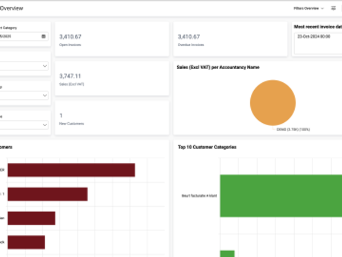Click the shortest dark red customer bar
Image resolution: width=342 pixels, height=257 pixels.
click(26, 242)
